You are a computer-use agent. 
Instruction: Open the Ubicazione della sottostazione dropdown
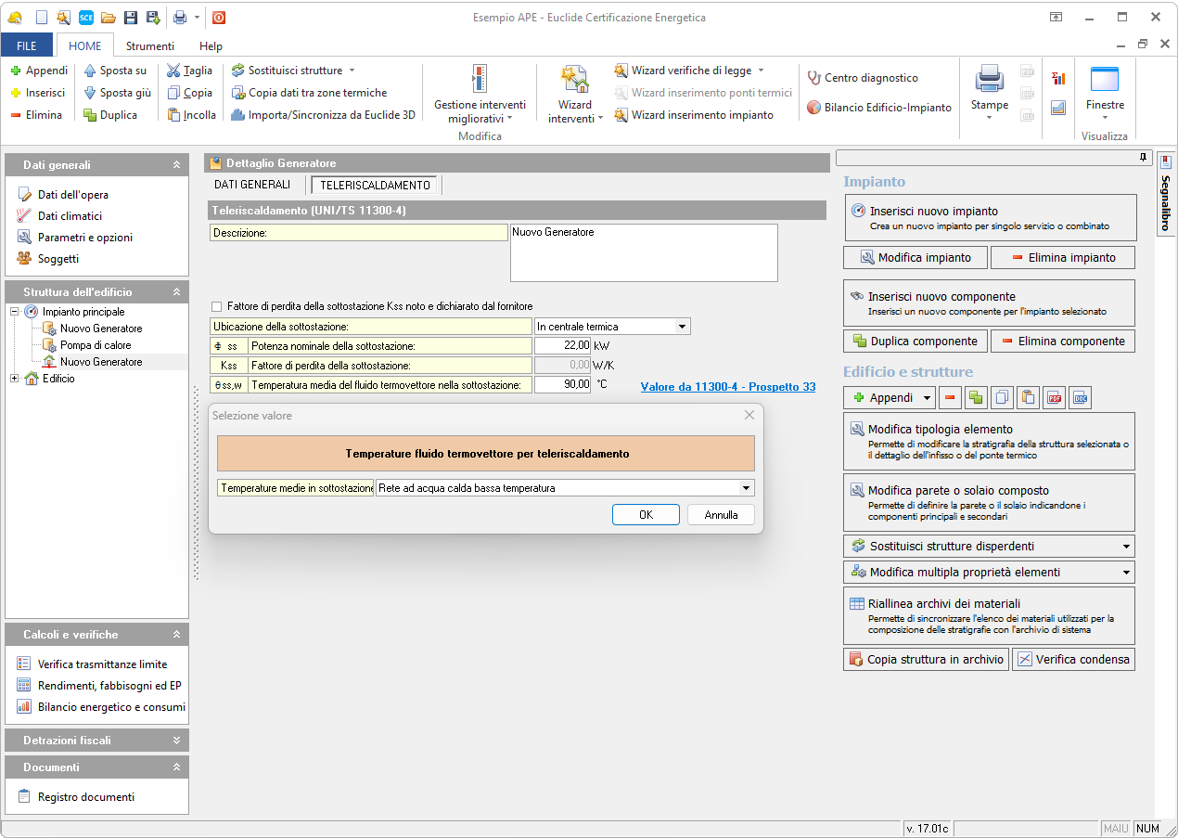[x=682, y=327]
